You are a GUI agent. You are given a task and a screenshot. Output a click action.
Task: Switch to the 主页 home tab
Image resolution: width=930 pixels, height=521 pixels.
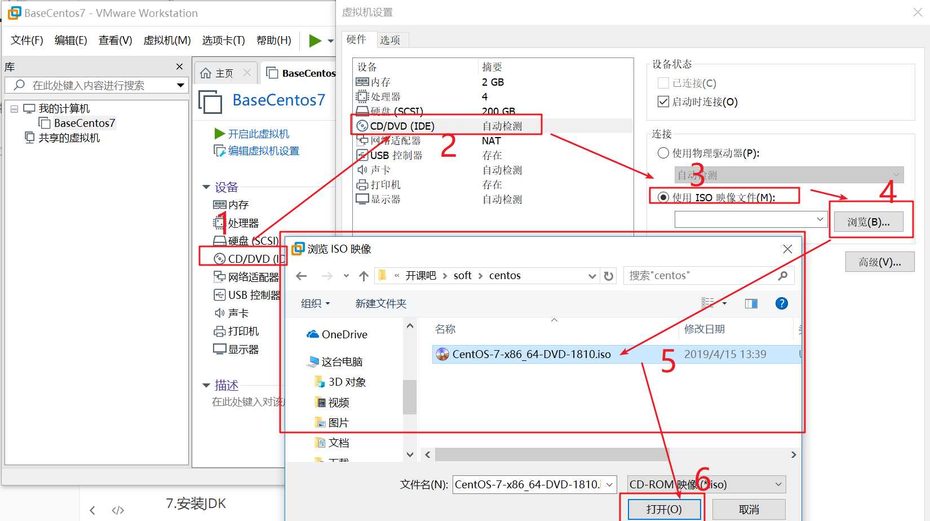(224, 73)
